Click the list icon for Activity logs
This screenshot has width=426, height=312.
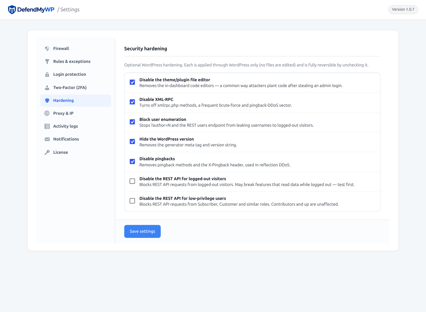click(x=47, y=126)
